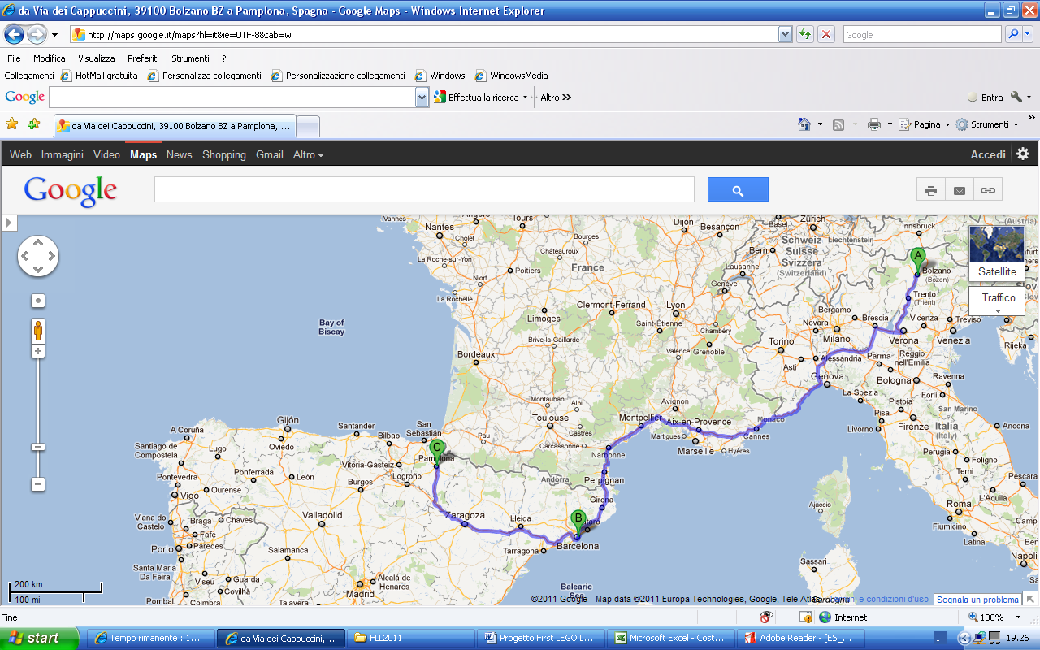Open the Strumenti menu in menu bar
This screenshot has width=1040, height=650.
pos(190,58)
